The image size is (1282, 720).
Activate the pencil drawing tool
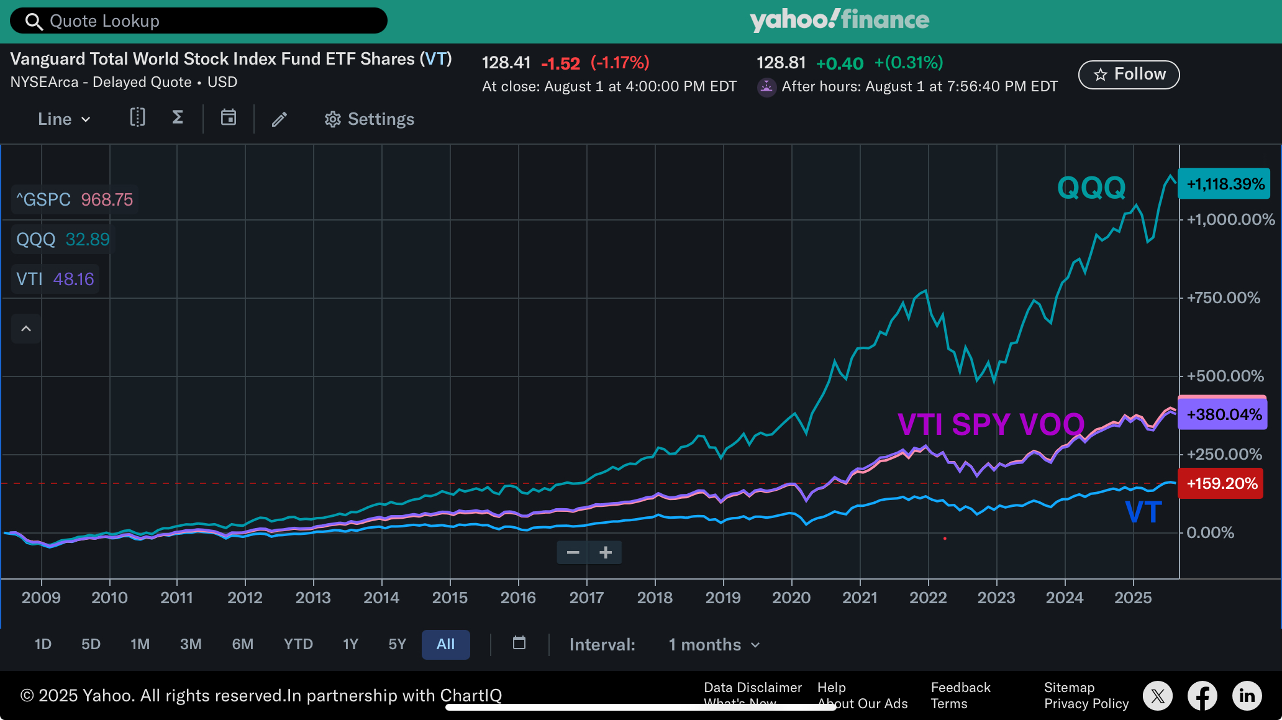coord(280,119)
